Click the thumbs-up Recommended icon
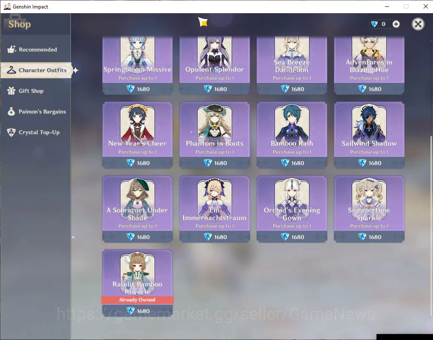Viewport: 433px width, 340px height. pos(11,49)
